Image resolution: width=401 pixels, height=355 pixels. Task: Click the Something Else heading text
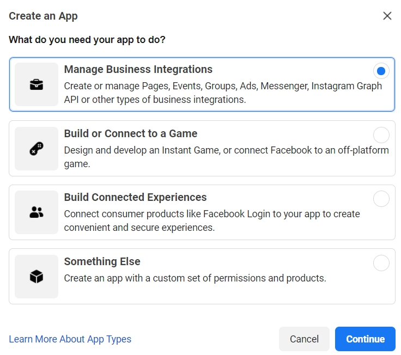click(x=102, y=262)
